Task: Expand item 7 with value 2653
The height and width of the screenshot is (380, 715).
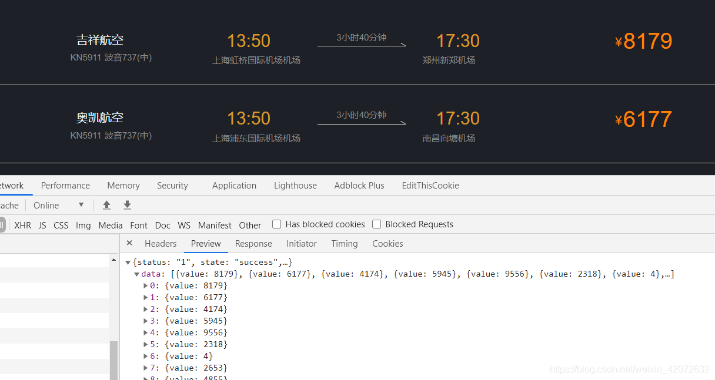Action: click(x=146, y=368)
